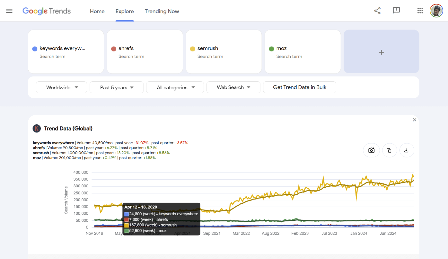Screen dimensions: 448x259
Task: Click Get Trend Data in Bulk
Action: click(299, 87)
